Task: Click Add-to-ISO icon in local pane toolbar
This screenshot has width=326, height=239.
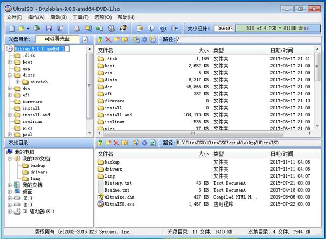Action: pyautogui.click(x=136, y=143)
